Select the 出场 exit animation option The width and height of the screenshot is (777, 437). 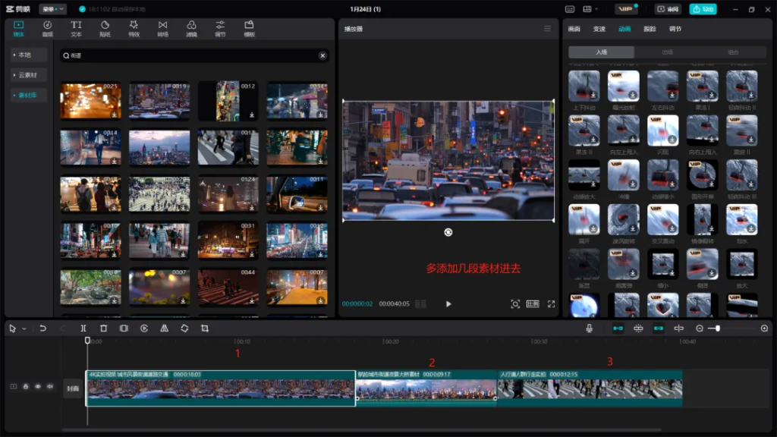[x=667, y=52]
